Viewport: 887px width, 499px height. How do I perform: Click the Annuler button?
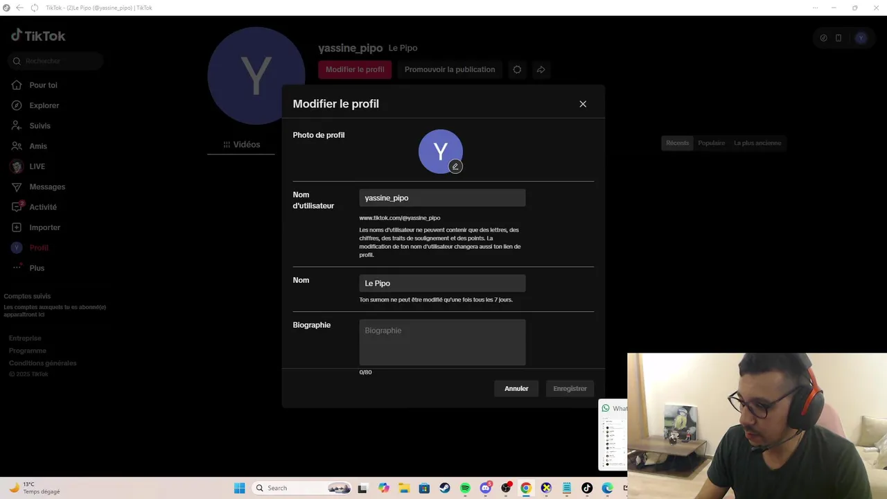[516, 389]
